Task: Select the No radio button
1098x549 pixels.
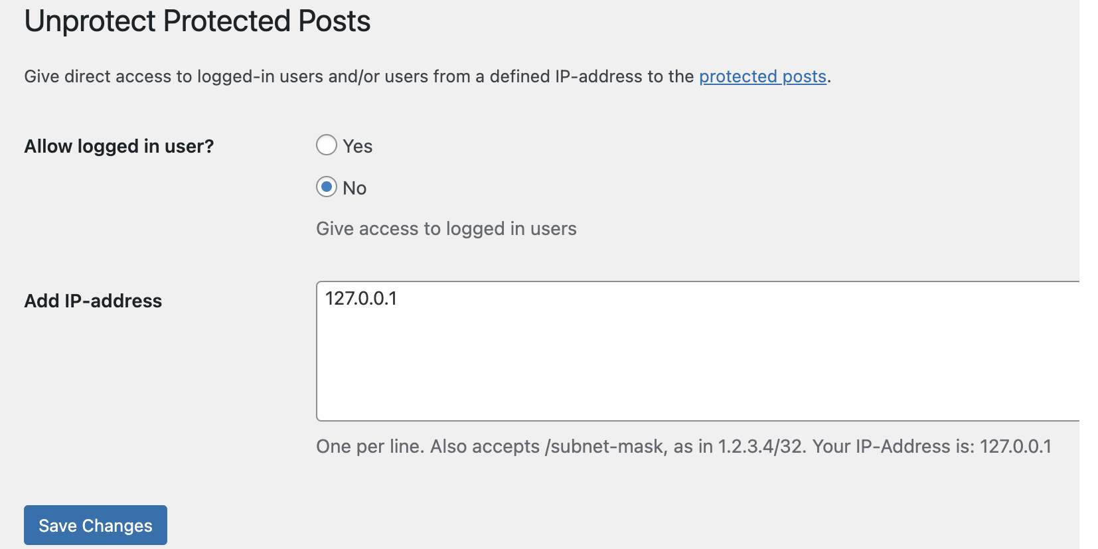Action: click(326, 187)
